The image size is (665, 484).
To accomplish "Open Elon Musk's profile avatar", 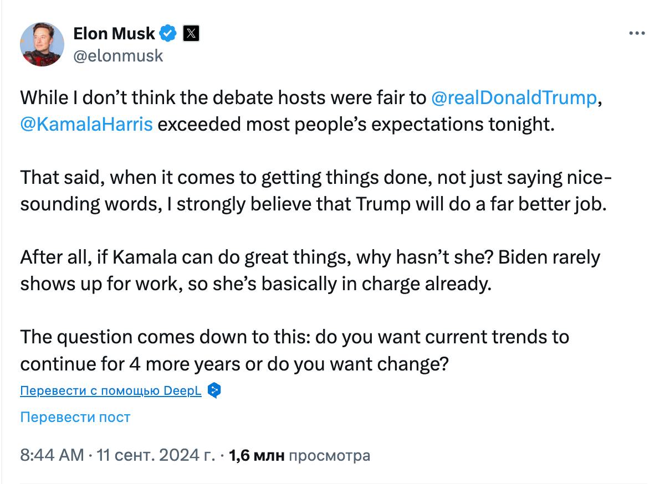I will coord(42,44).
